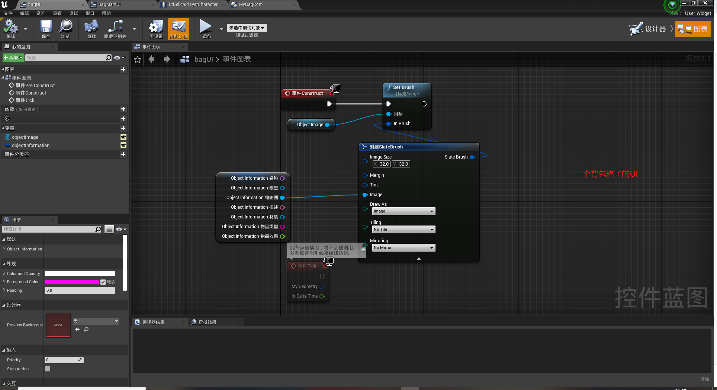Open the debug object dropdown 未选中调试对象
The image size is (717, 390).
pos(247,28)
